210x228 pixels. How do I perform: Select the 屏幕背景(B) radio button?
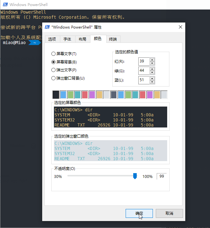pos(64,62)
